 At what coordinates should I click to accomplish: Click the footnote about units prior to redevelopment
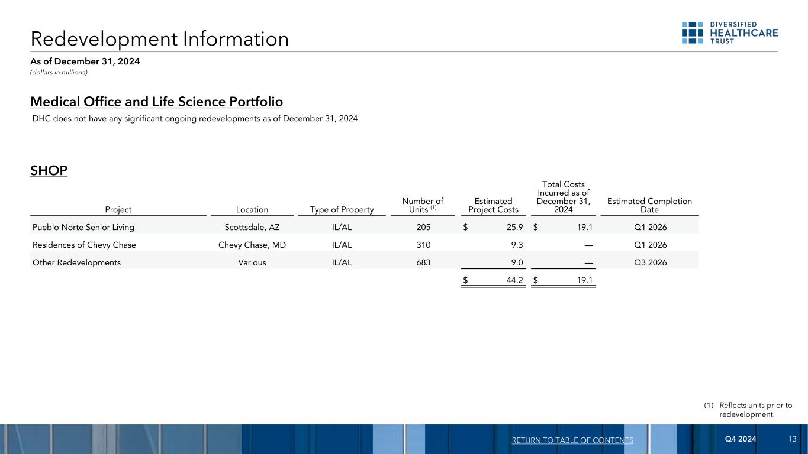[x=755, y=410]
